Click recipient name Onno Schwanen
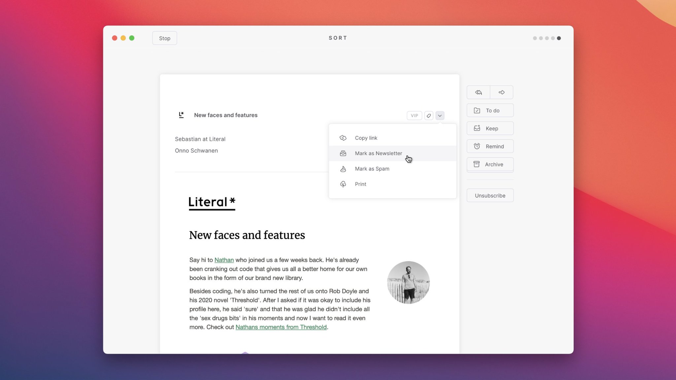This screenshot has height=380, width=676. coord(196,151)
